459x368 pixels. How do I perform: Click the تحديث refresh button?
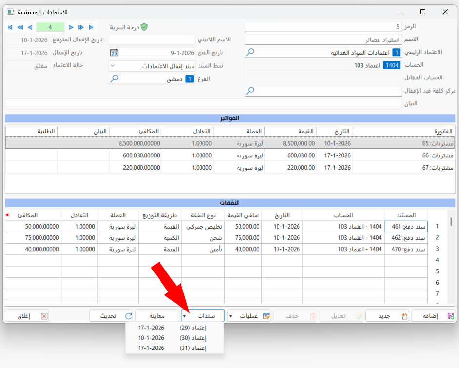click(x=111, y=316)
